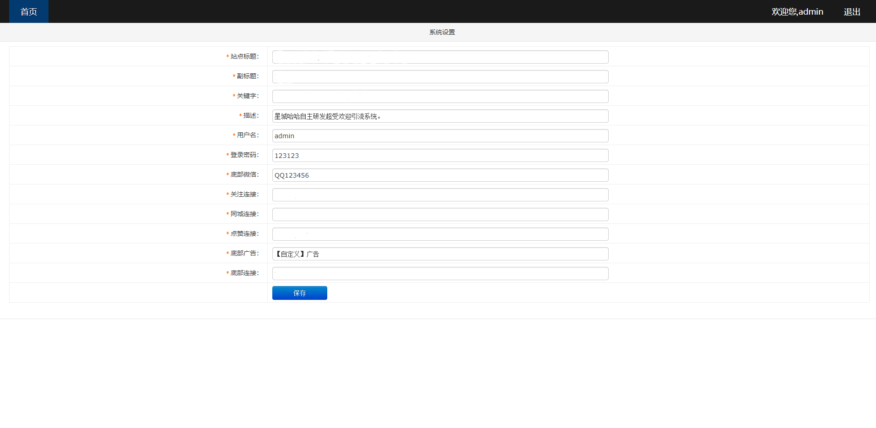Focus the 同城连接 text field
Viewport: 876px width, 428px height.
(440, 215)
